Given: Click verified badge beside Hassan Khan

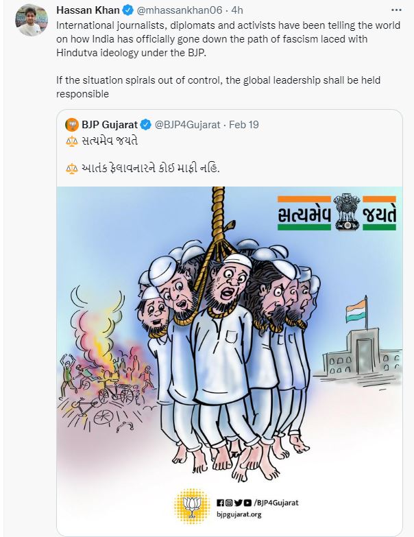Looking at the screenshot, I should [x=128, y=10].
